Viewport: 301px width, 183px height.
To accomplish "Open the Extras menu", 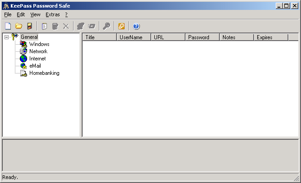I will point(52,14).
